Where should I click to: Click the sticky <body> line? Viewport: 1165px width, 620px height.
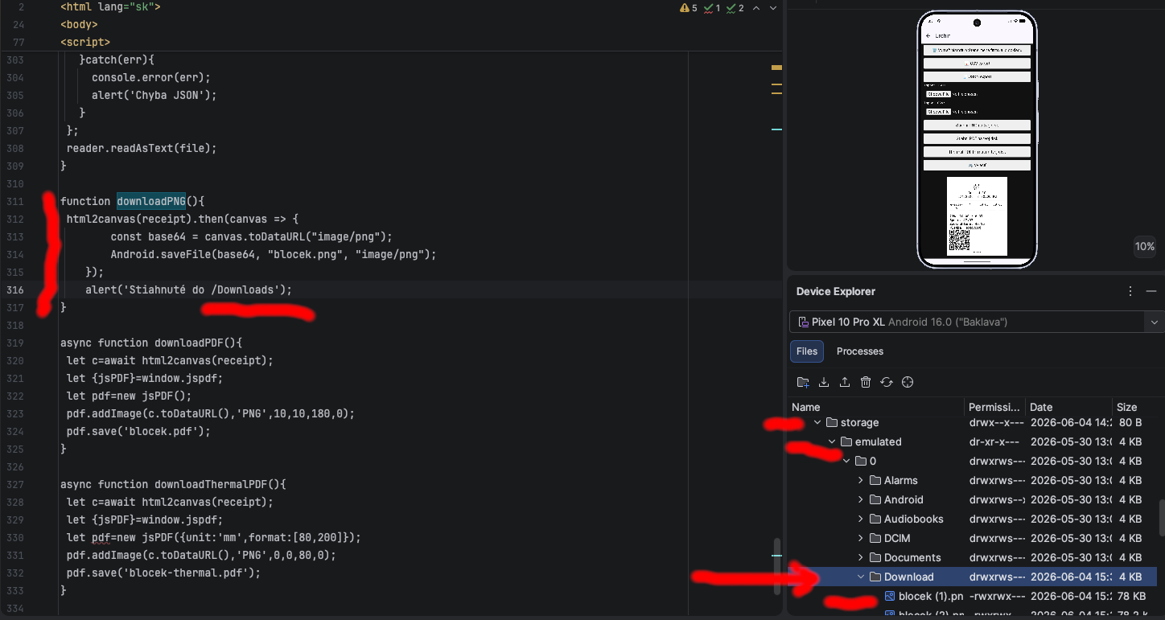click(x=79, y=24)
